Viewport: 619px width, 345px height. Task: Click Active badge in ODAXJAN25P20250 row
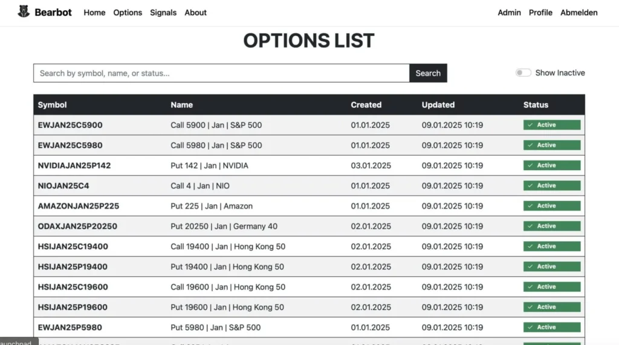[551, 226]
